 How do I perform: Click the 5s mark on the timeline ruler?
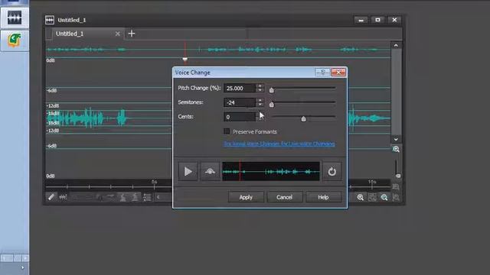pos(154,182)
